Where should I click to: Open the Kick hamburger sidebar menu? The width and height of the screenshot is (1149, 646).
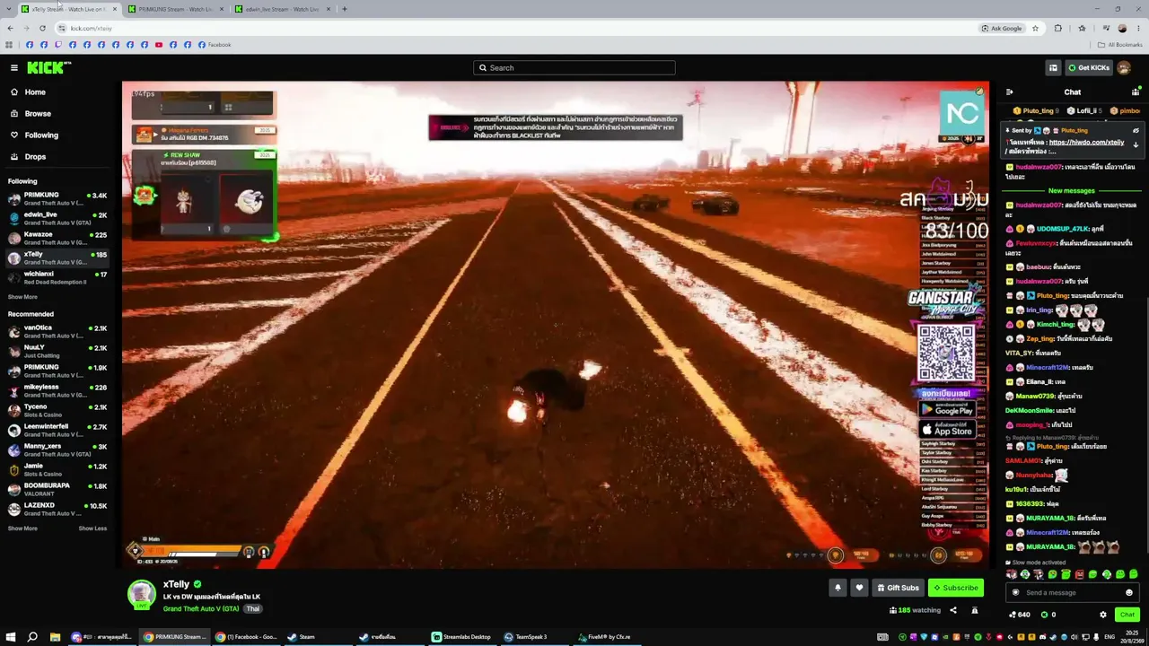coord(14,67)
